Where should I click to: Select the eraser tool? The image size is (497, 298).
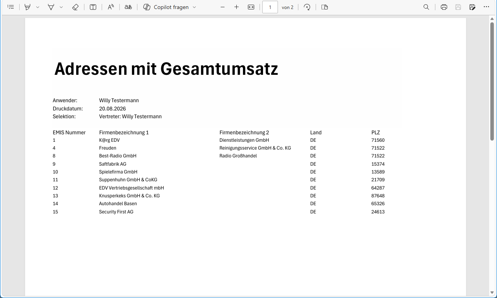point(75,7)
